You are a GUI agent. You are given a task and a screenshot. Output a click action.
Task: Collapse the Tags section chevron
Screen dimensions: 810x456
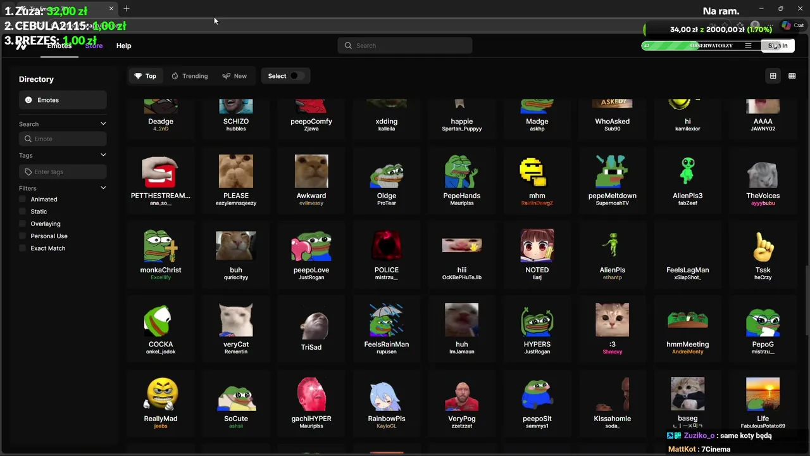click(103, 155)
